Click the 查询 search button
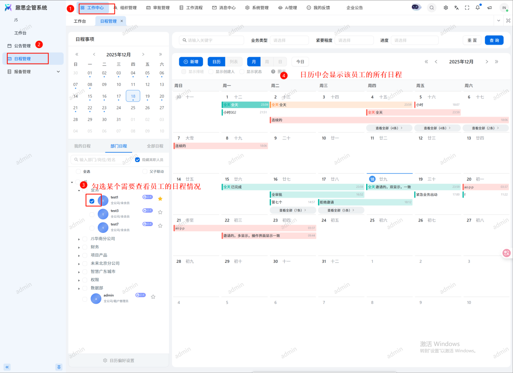Image resolution: width=513 pixels, height=373 pixels. tap(494, 40)
